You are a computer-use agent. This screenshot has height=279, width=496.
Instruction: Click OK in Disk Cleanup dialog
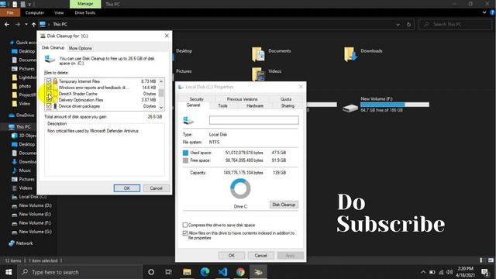(x=127, y=188)
